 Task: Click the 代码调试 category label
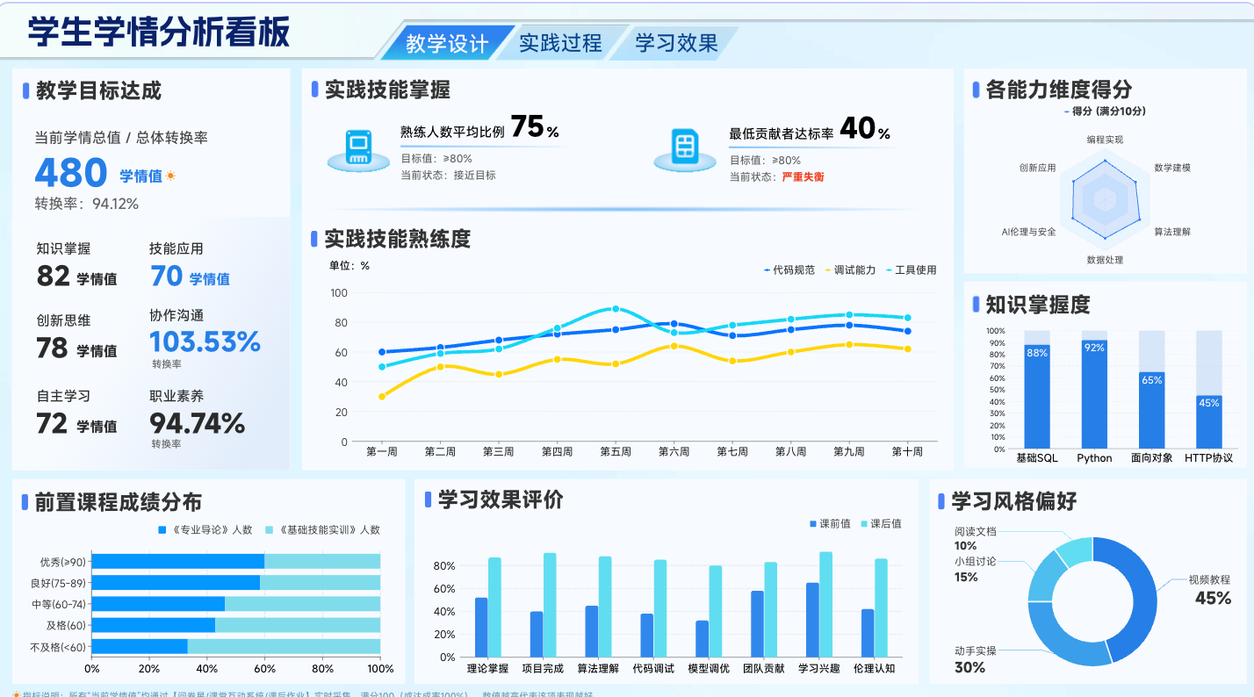653,669
